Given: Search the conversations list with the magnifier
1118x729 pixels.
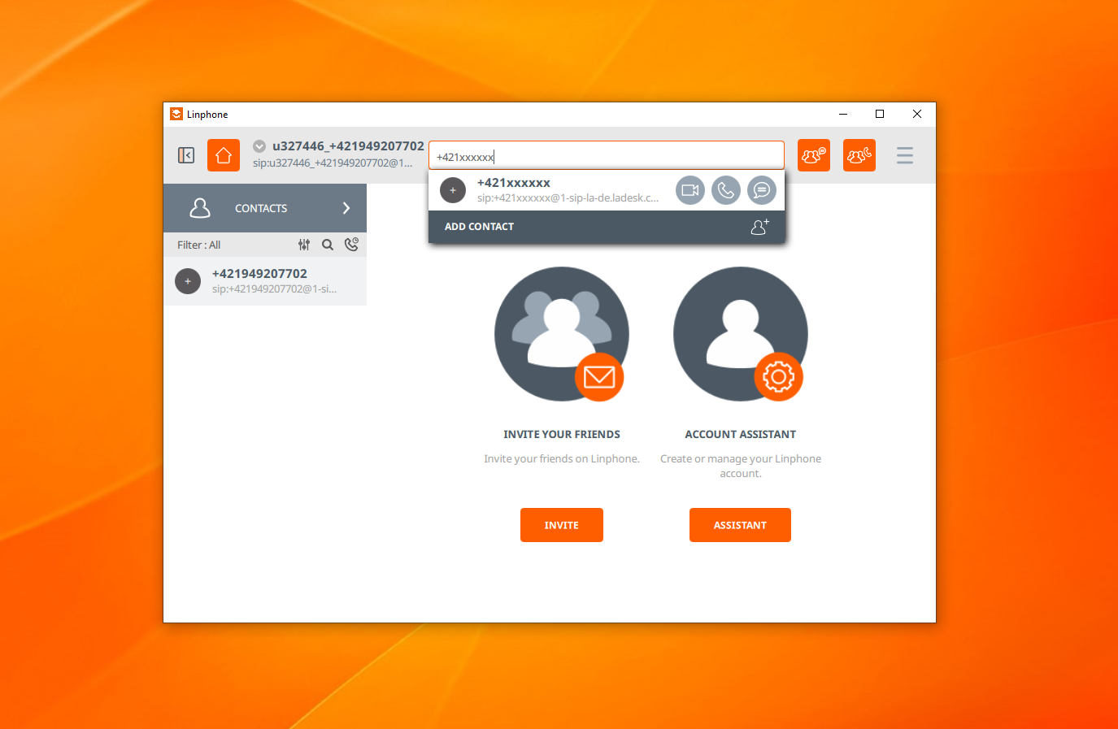Looking at the screenshot, I should click(328, 245).
